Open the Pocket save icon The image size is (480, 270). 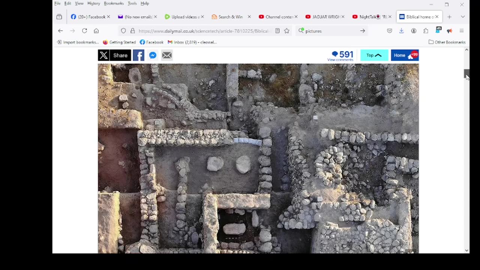[x=390, y=31]
